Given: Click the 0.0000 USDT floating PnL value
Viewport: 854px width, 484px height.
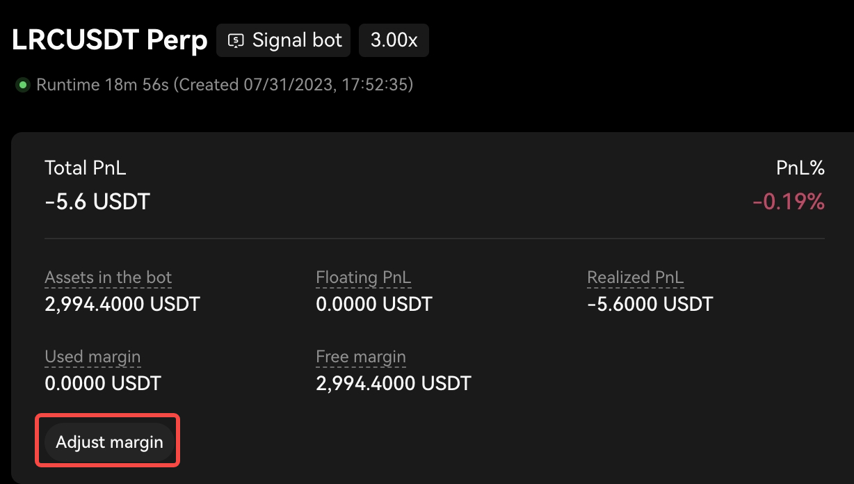Looking at the screenshot, I should point(373,304).
